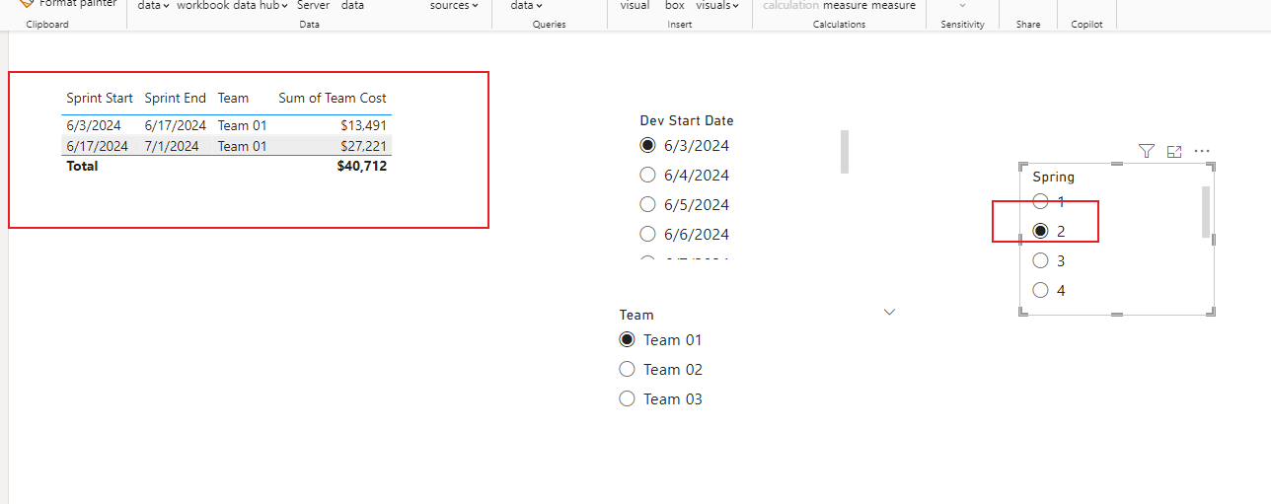Click the $27,221 cost cell
This screenshot has height=504, width=1271.
point(363,146)
